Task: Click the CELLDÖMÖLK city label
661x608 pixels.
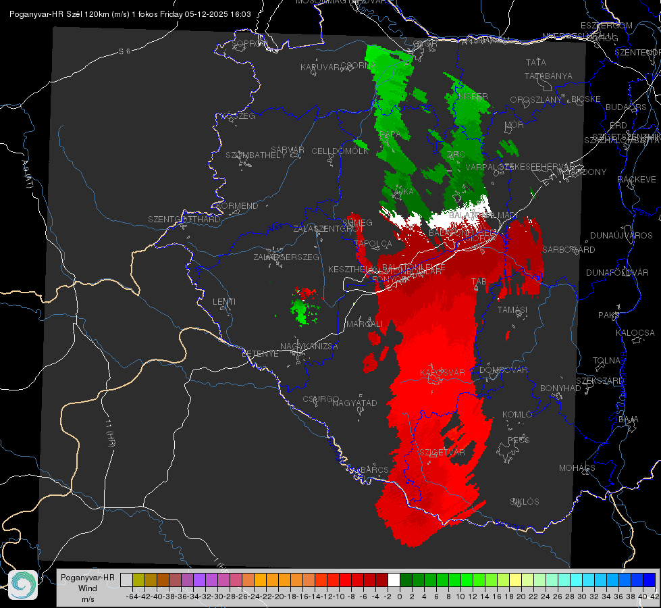Action: coord(340,151)
